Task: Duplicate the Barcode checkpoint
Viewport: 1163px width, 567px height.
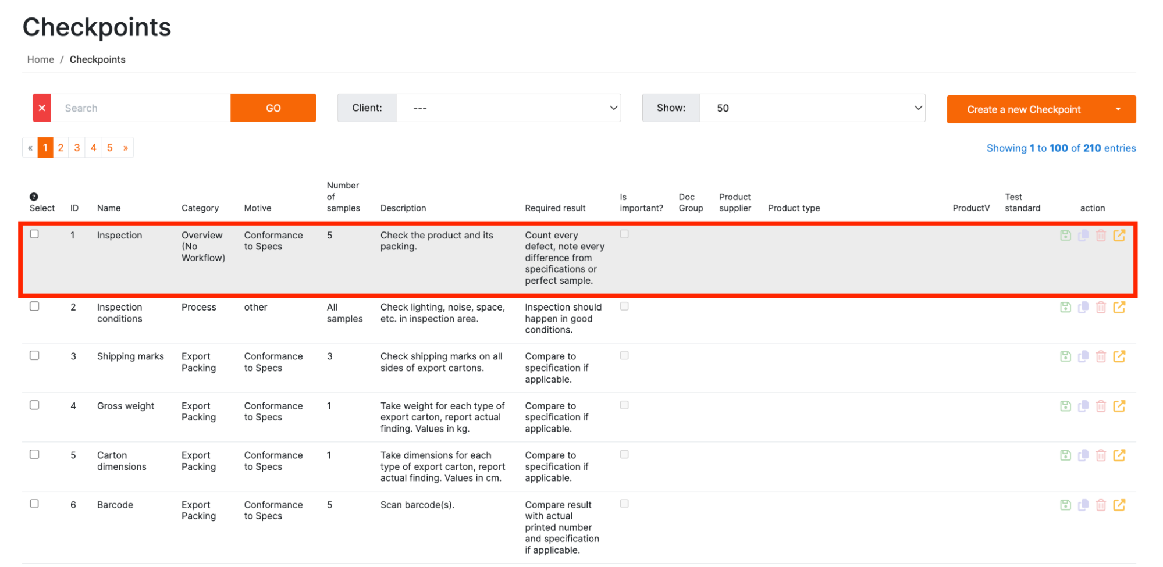Action: pos(1083,505)
